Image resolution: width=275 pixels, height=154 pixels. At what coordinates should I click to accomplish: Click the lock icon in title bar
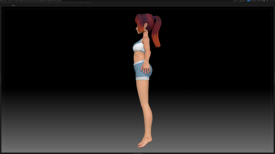[267, 1]
